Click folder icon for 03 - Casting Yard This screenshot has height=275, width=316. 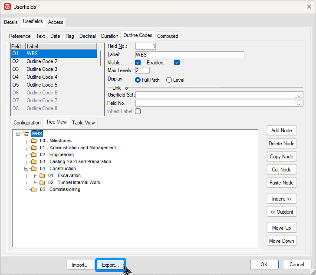[34, 161]
